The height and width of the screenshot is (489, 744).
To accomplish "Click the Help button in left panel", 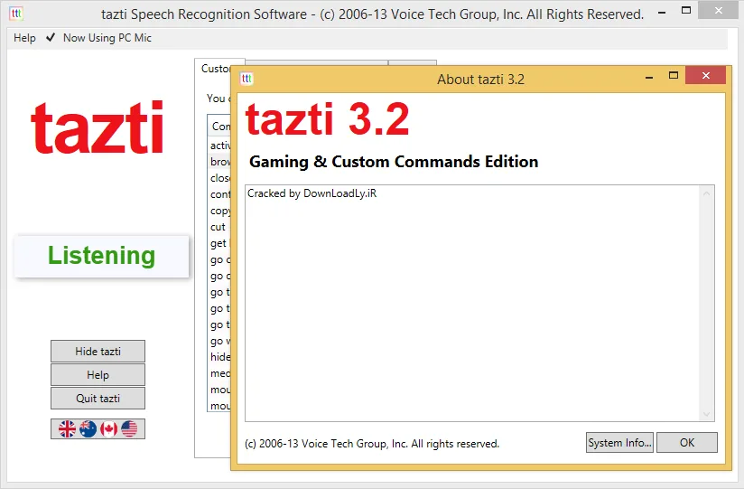I will (98, 375).
